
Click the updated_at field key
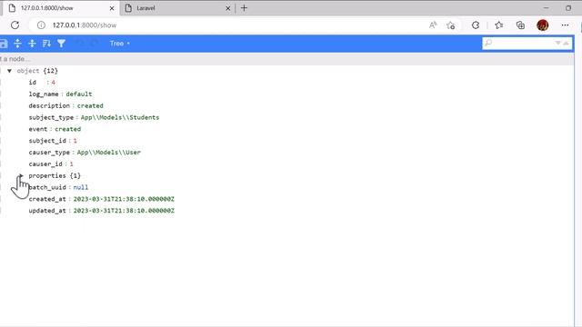click(x=47, y=211)
